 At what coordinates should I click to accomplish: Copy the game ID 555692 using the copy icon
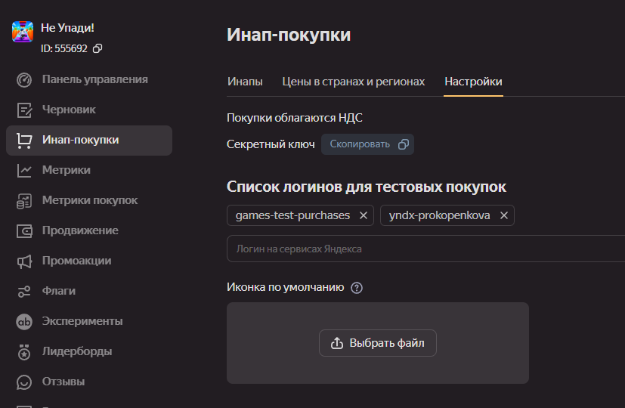(x=97, y=48)
